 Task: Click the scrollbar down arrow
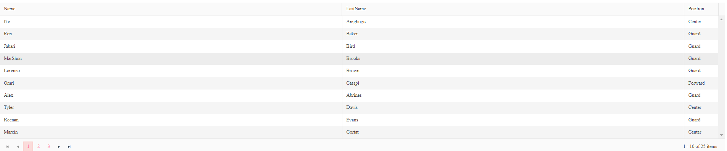click(x=721, y=135)
